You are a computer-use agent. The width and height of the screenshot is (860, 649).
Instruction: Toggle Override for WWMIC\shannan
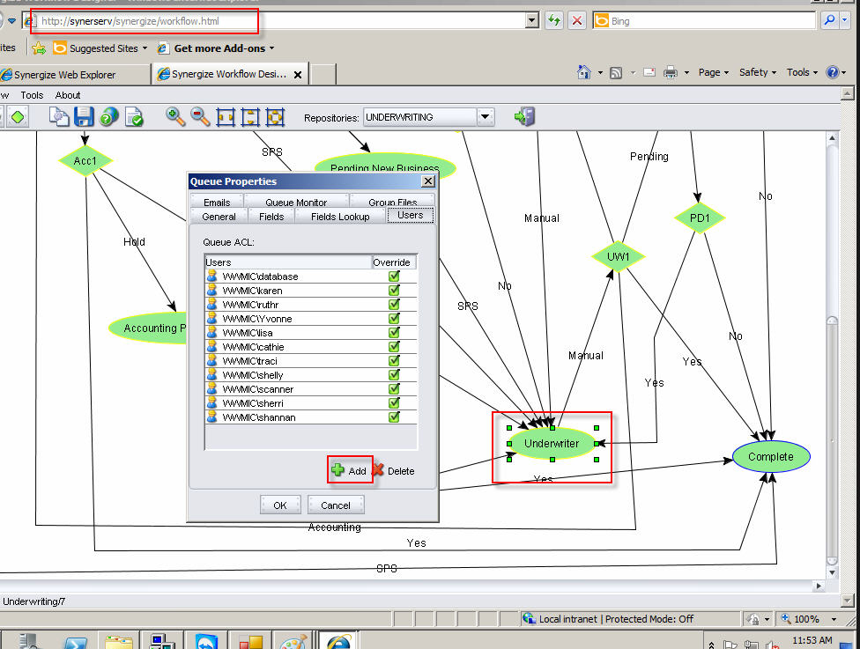tap(394, 417)
